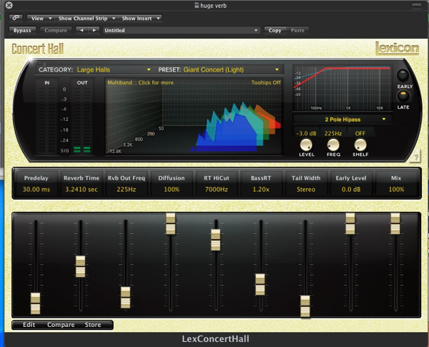Click the Diffusion fader handle
Viewport: 429px width, 347px height.
tap(170, 224)
